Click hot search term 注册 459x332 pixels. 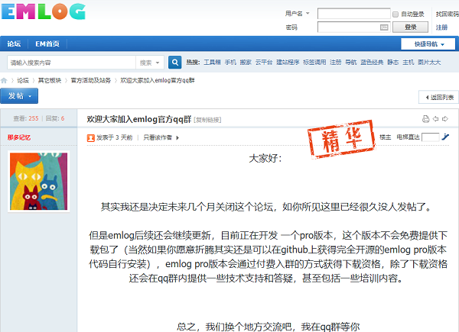(336, 62)
